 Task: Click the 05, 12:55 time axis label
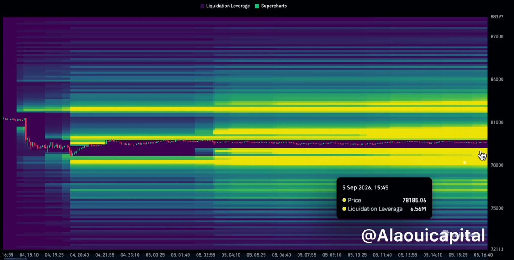click(407, 255)
